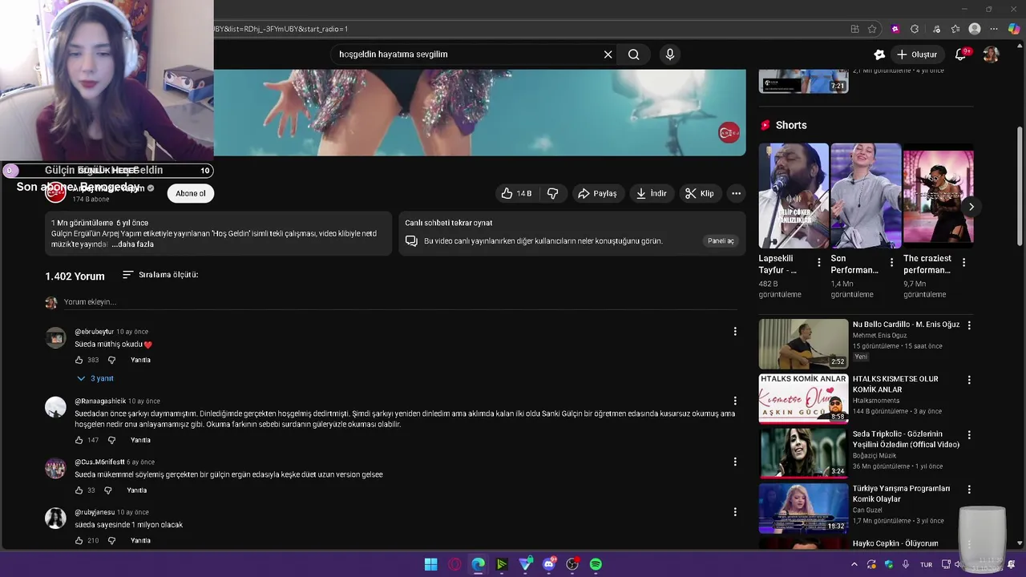Expand description with ...daha fazla
This screenshot has width=1026, height=577.
point(132,244)
